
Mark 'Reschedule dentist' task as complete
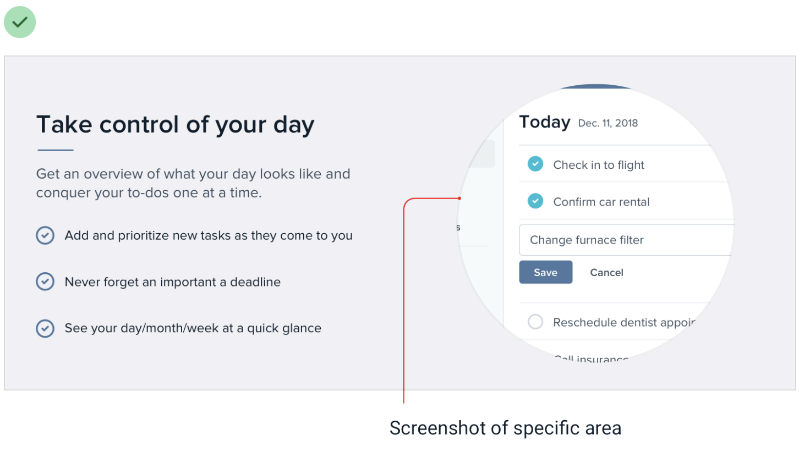click(535, 322)
